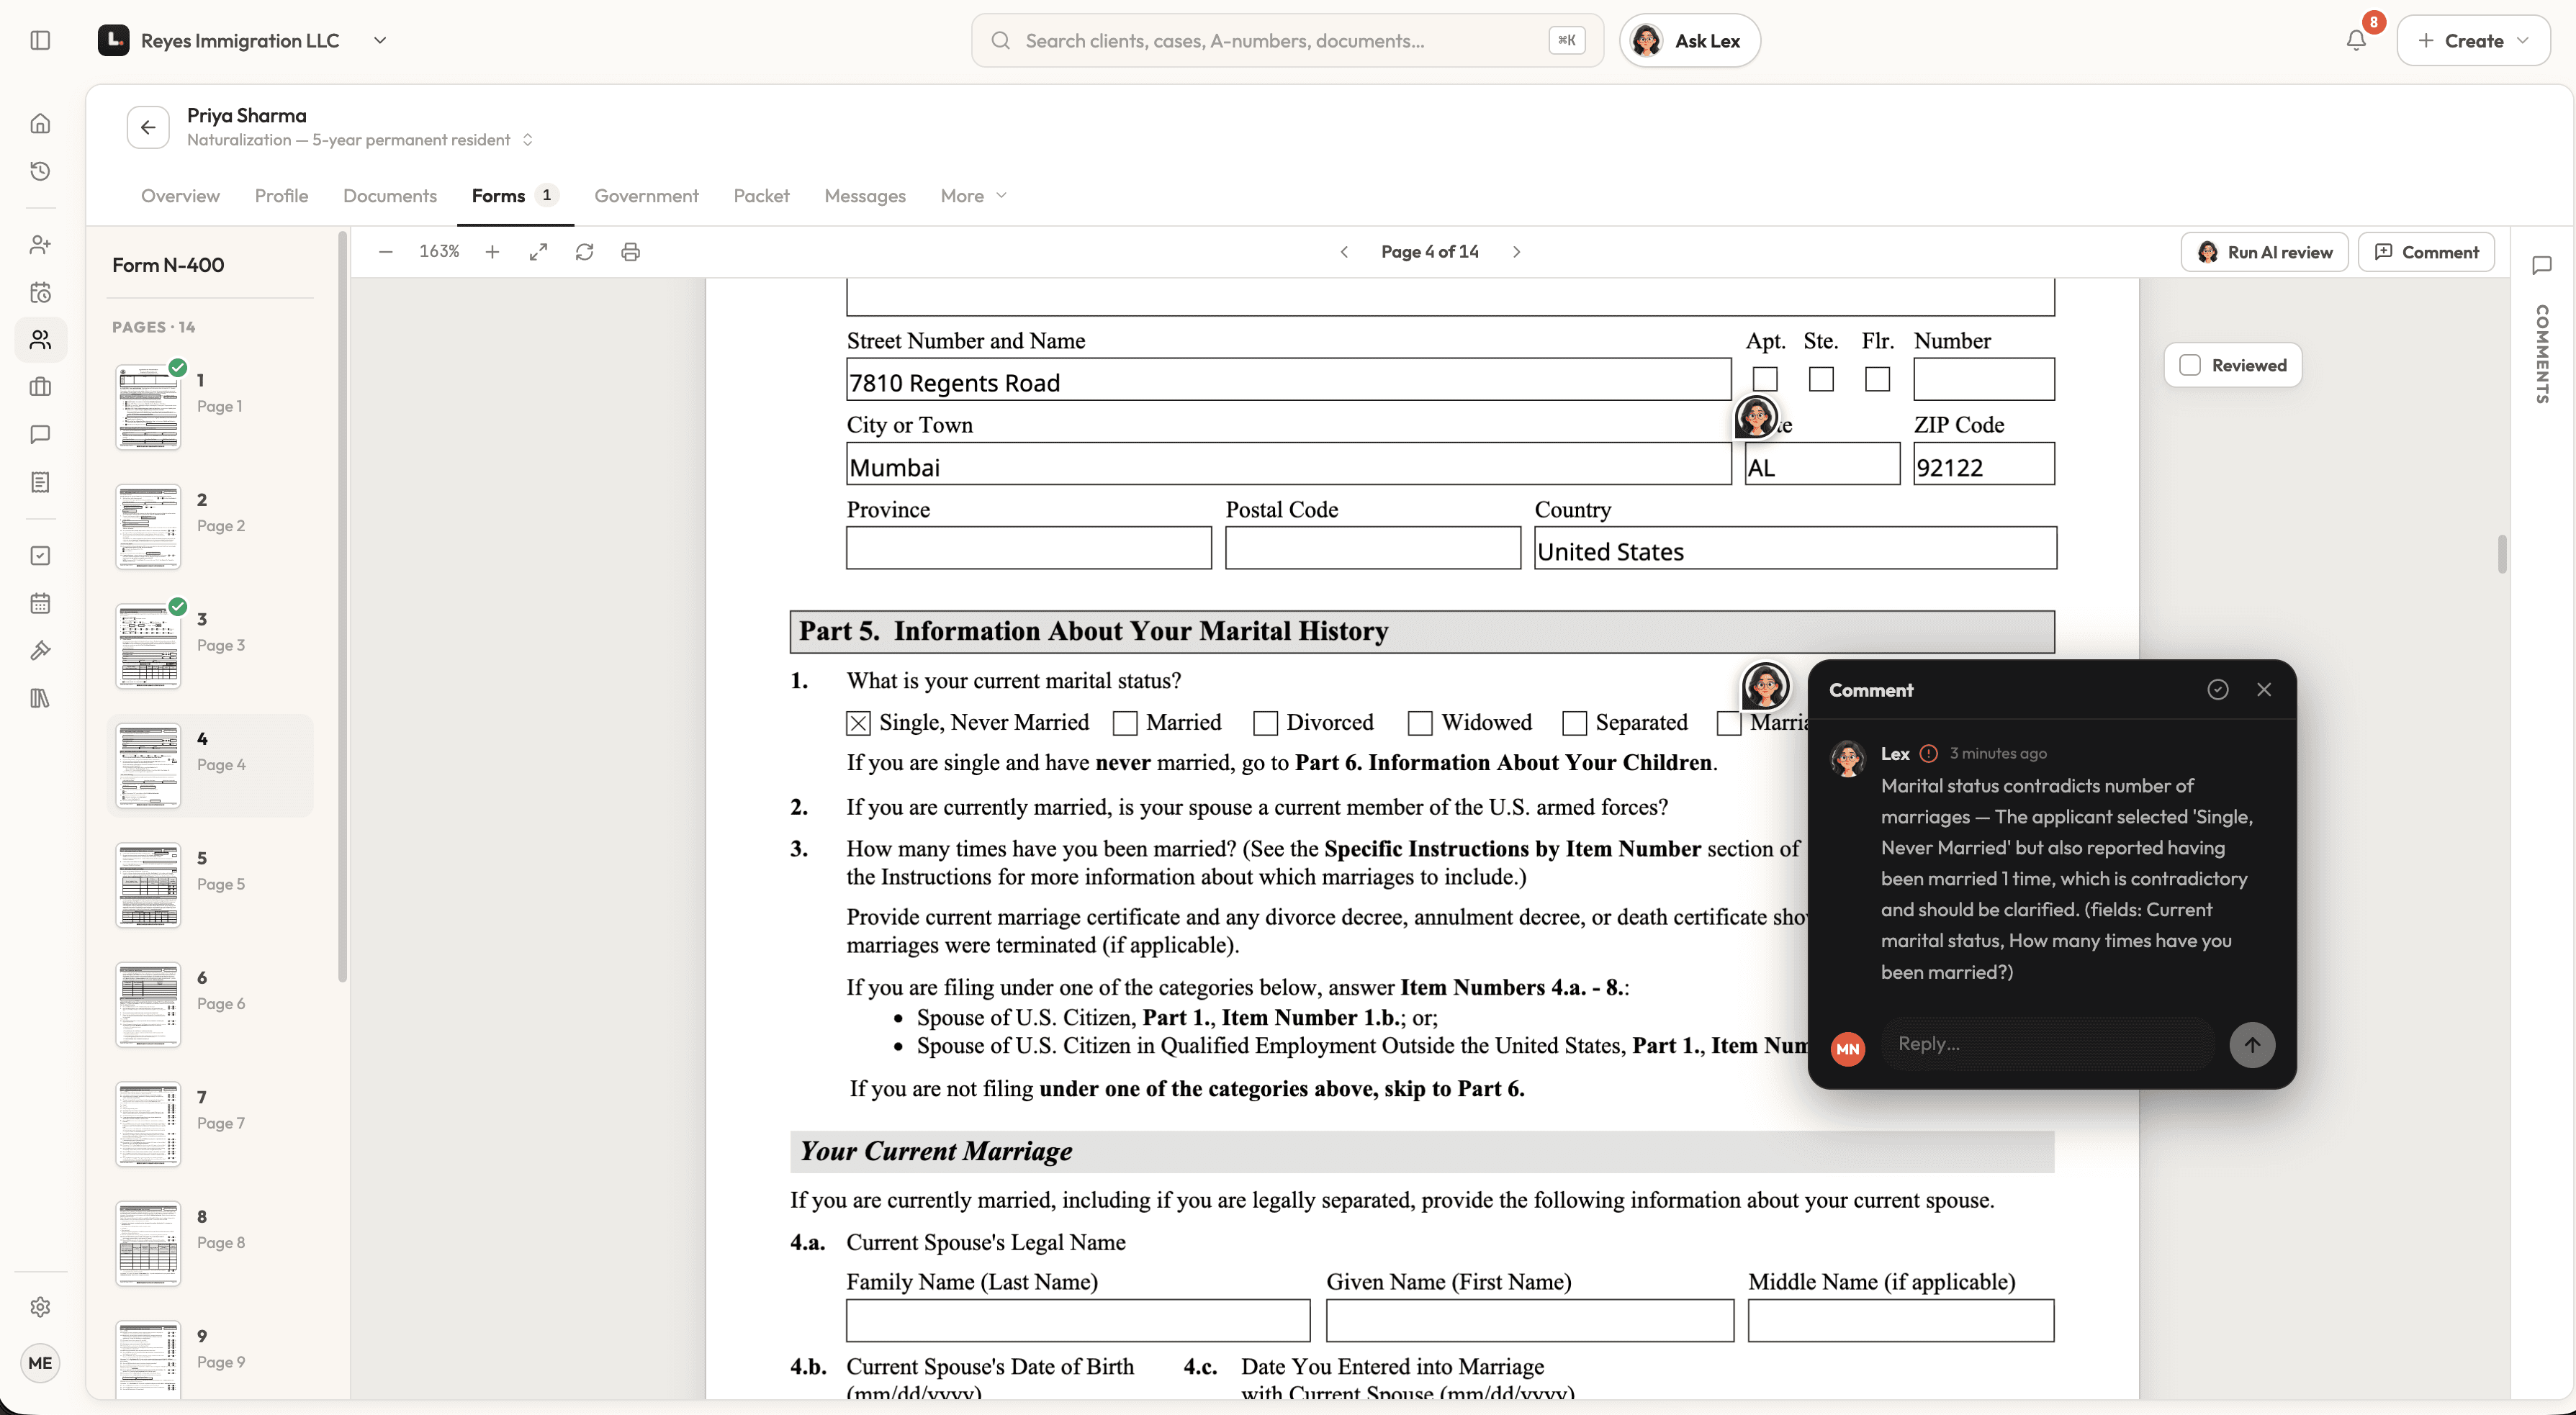Check the Ste. checkbox
Viewport: 2576px width, 1415px height.
(x=1821, y=379)
